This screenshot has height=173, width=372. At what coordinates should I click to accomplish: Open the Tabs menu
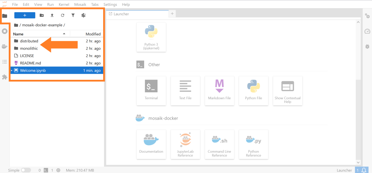[x=95, y=5]
